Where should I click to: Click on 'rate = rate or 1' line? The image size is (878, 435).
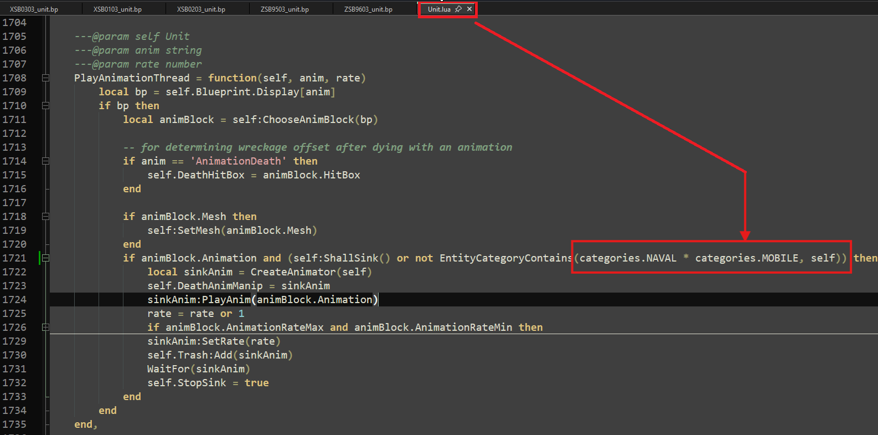click(x=196, y=314)
